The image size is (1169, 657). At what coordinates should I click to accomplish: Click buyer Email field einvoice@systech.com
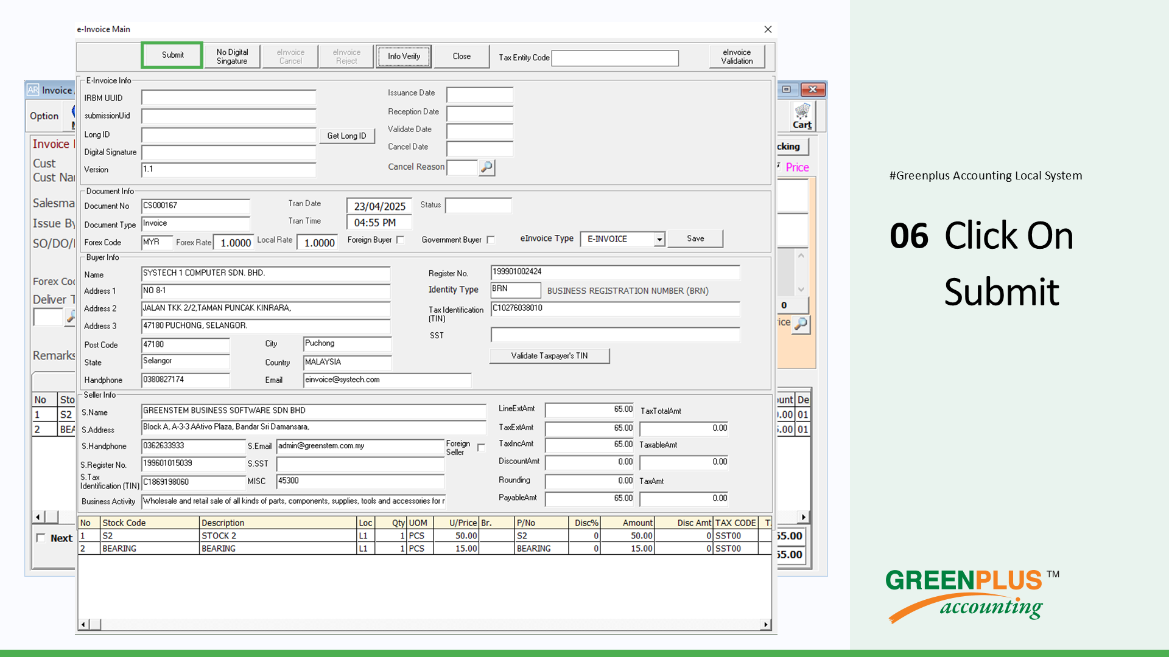[x=387, y=380]
